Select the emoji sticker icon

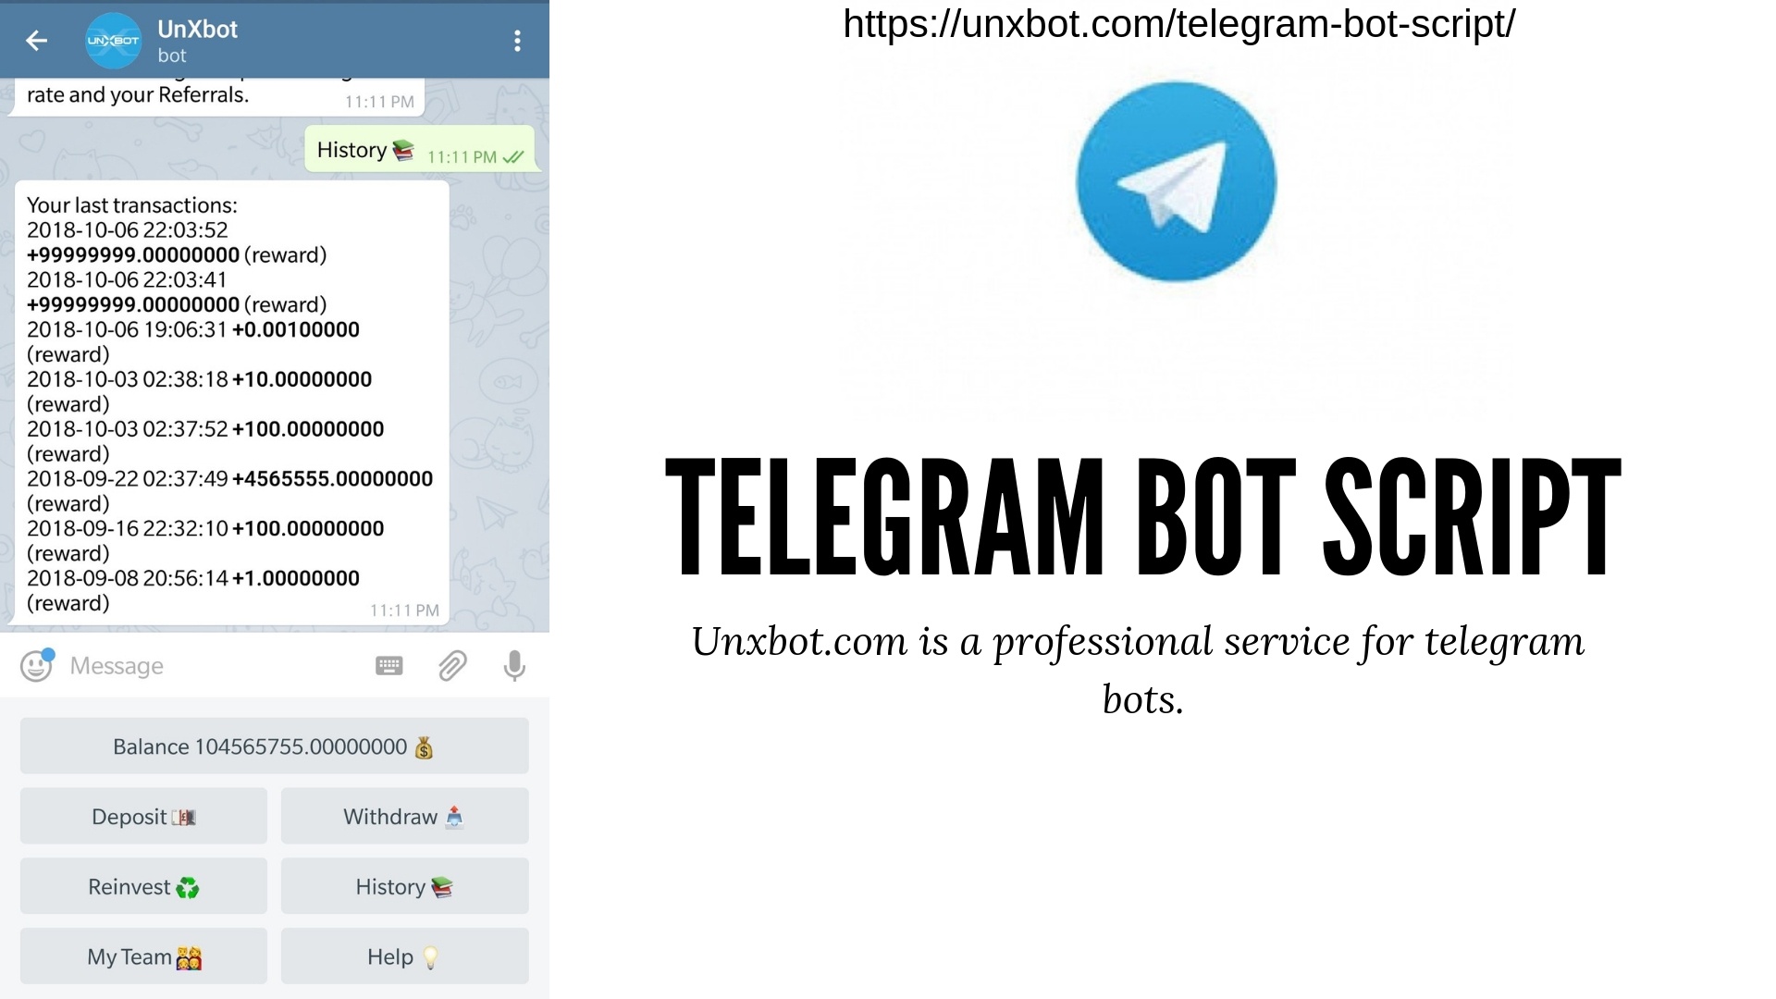(37, 665)
